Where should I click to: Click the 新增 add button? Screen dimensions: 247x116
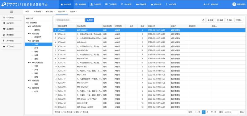click(211, 20)
